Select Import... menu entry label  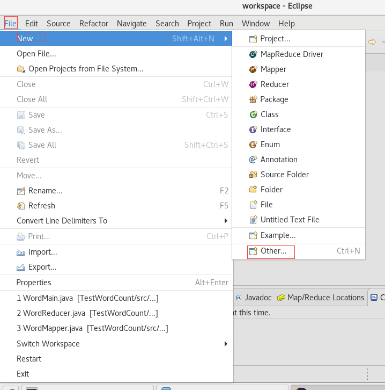point(43,252)
